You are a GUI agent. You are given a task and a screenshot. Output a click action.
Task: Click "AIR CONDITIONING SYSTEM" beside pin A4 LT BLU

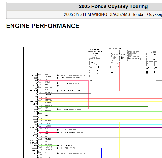(70, 84)
